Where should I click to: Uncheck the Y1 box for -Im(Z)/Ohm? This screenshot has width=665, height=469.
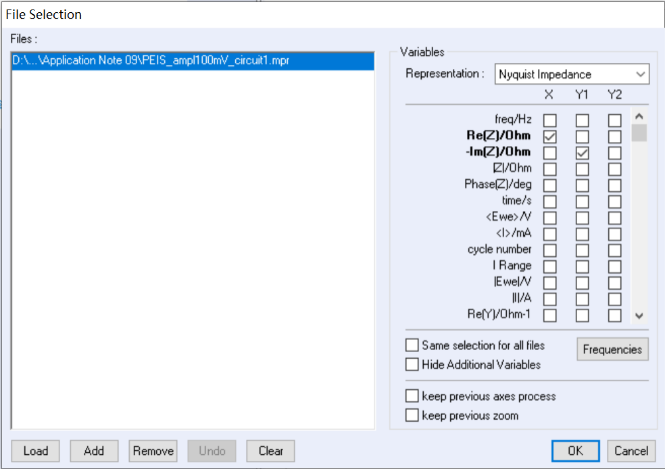[582, 153]
